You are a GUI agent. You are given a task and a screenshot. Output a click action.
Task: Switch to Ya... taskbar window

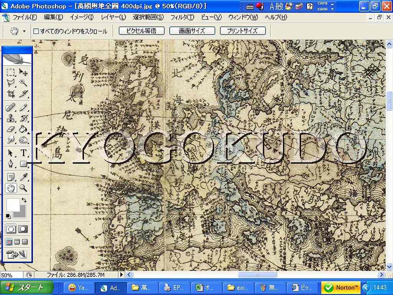(x=79, y=288)
